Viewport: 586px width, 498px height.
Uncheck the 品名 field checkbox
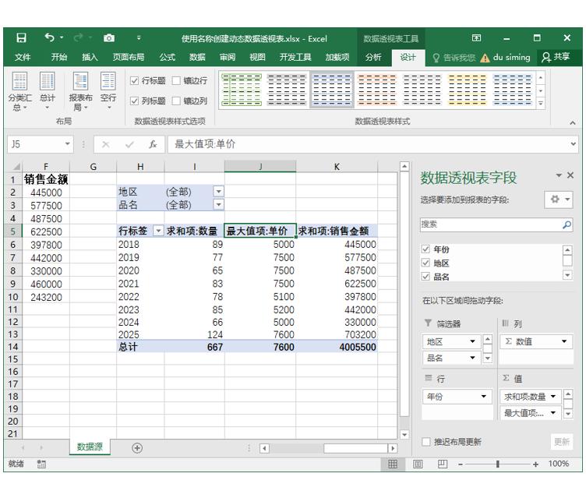tap(425, 277)
